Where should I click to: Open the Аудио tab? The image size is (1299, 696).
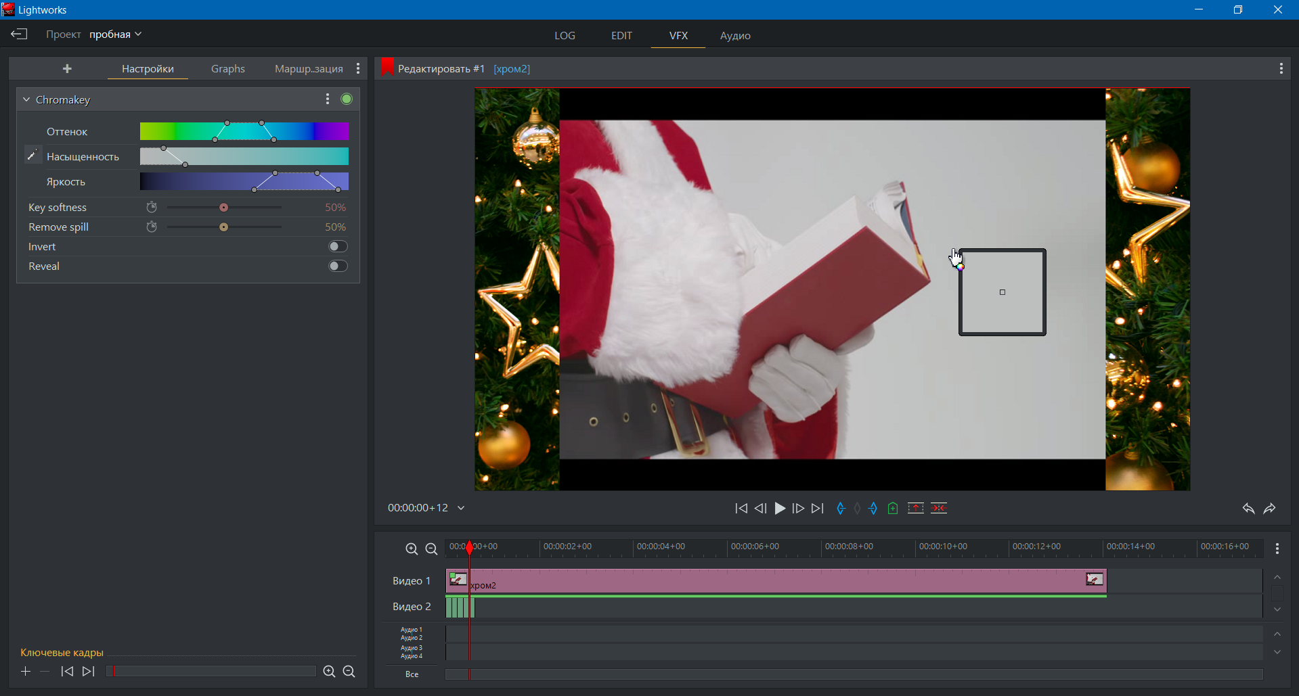point(735,36)
